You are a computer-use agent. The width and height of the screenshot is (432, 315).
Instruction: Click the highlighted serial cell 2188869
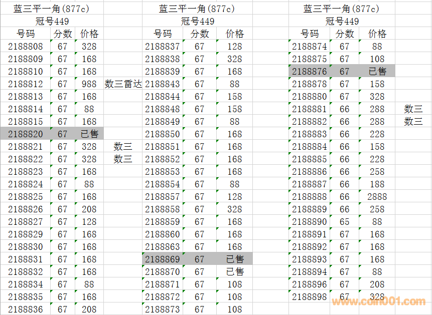[x=162, y=259]
